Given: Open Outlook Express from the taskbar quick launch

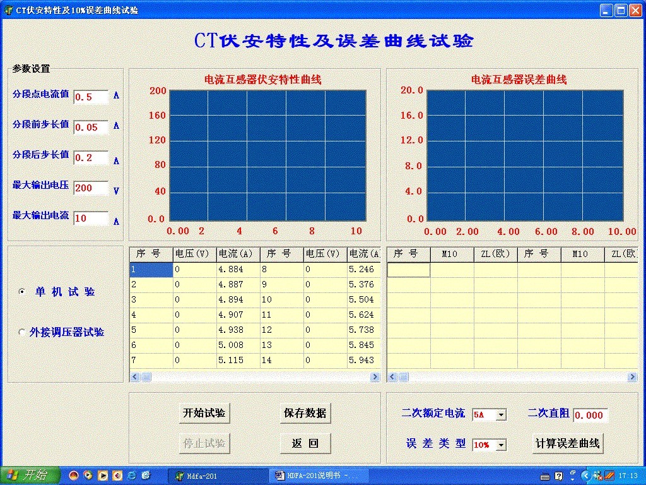Looking at the screenshot, I should (x=146, y=476).
